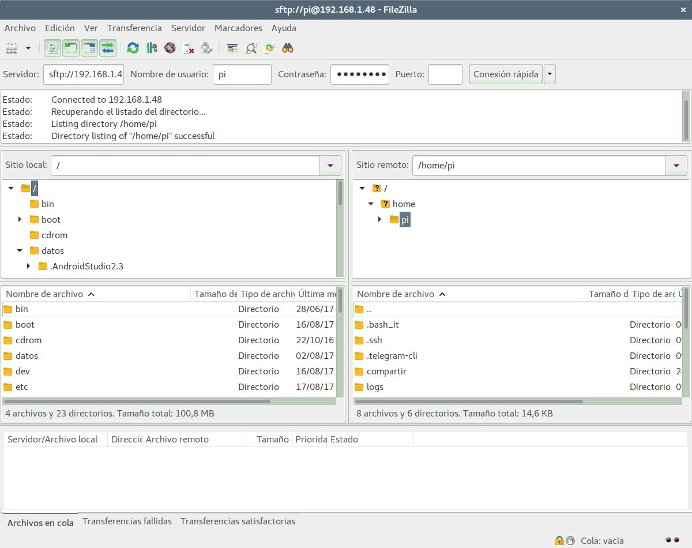Click inside the Puerto input field
692x548 pixels.
point(445,74)
